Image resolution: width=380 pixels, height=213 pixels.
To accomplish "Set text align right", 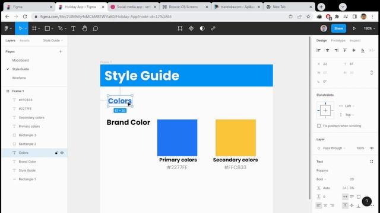I will [332, 205].
